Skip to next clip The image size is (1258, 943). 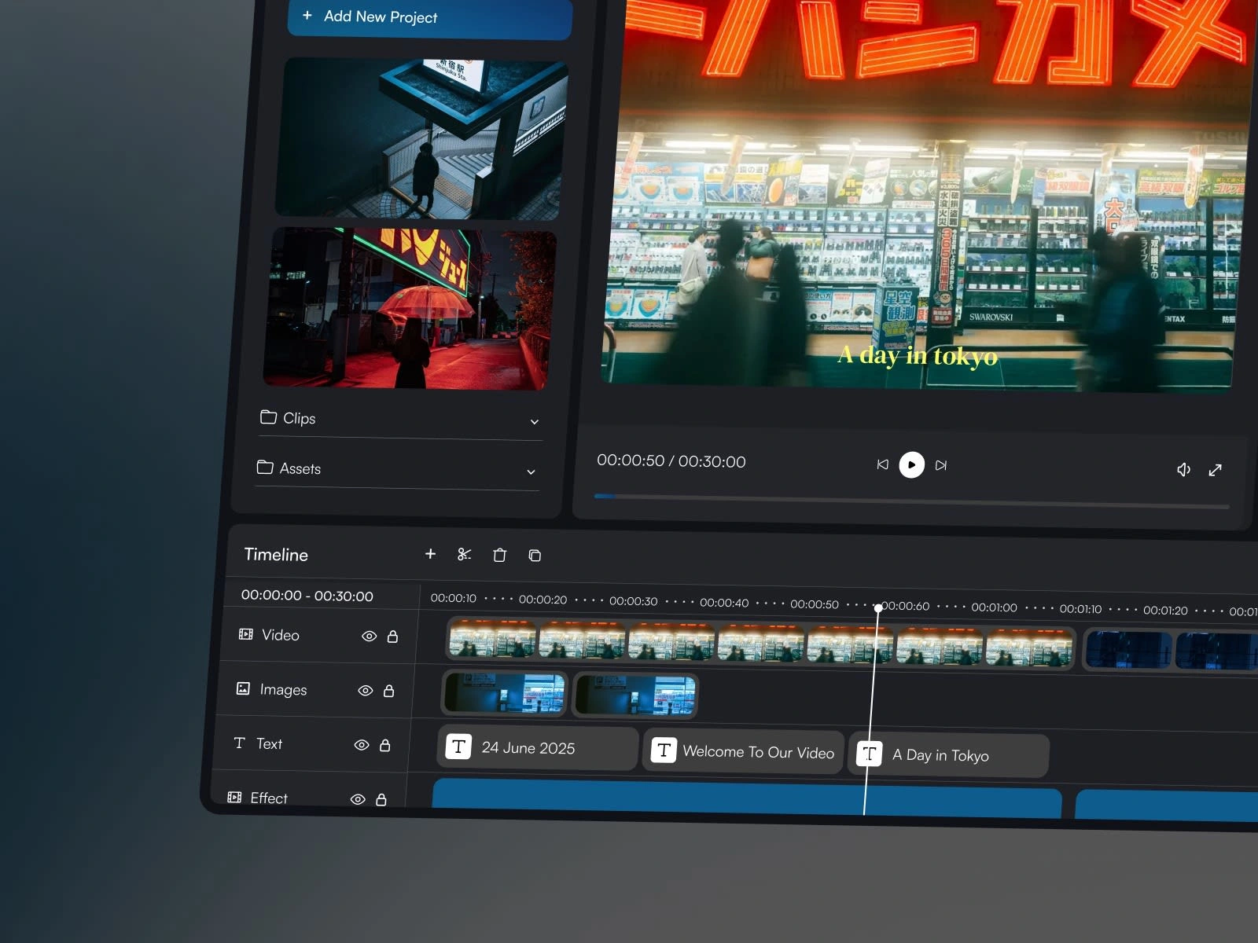pyautogui.click(x=941, y=465)
